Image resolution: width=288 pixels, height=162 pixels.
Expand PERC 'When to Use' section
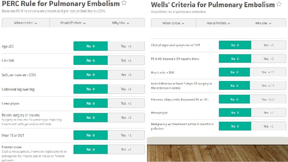coord(25,23)
